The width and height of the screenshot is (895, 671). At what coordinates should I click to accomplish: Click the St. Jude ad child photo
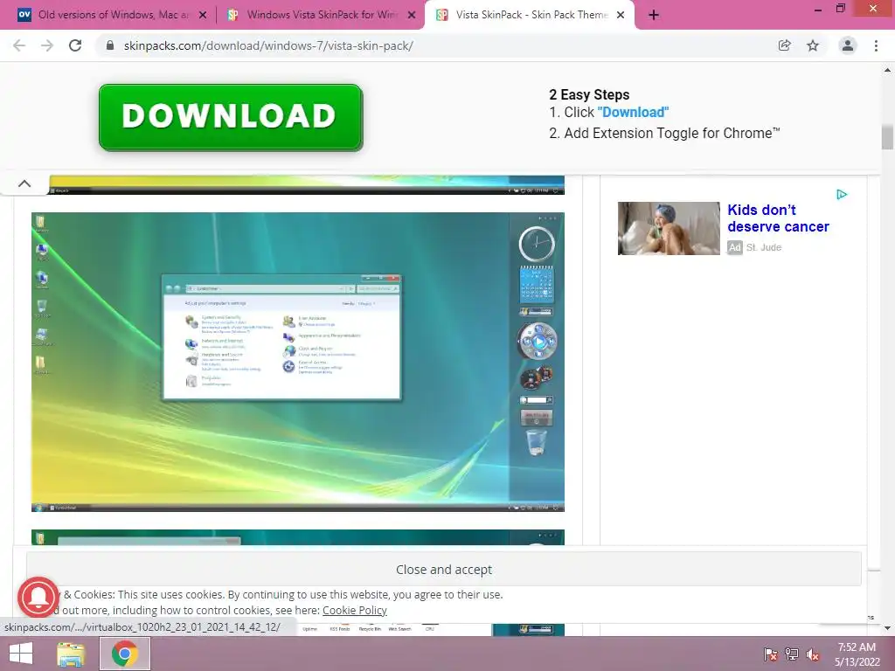point(669,228)
